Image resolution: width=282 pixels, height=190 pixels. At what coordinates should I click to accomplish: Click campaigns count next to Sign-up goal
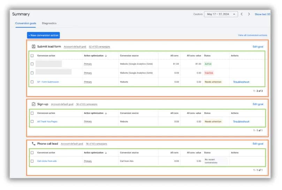pyautogui.click(x=87, y=104)
